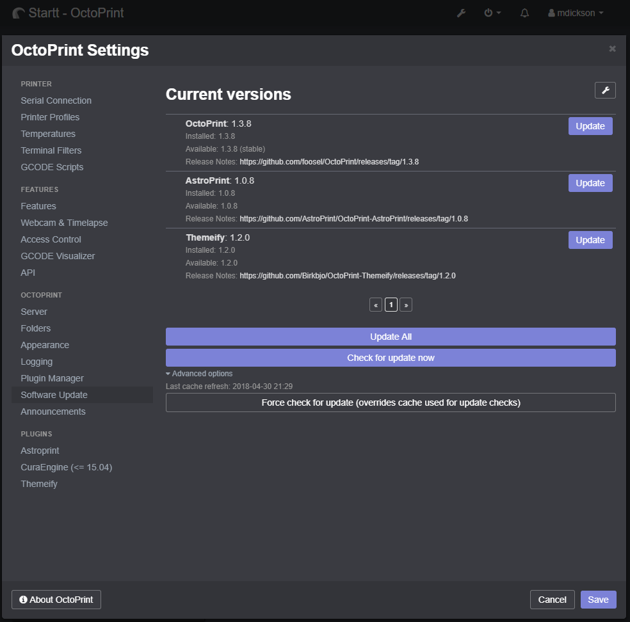Open OctoPrint 1.3.8 release notes link
Viewport: 630px width, 622px height.
pyautogui.click(x=329, y=162)
